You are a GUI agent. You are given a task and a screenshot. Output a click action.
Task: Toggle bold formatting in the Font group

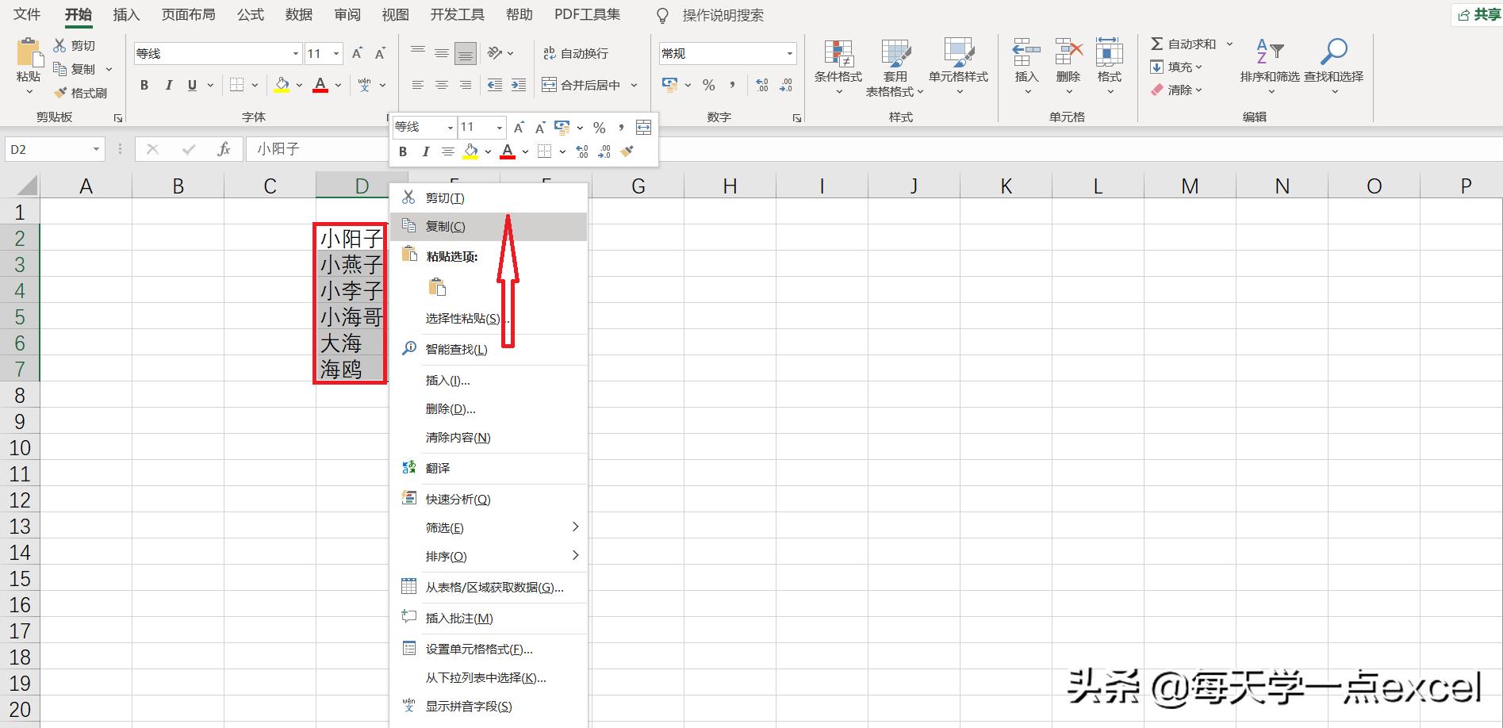click(x=144, y=85)
